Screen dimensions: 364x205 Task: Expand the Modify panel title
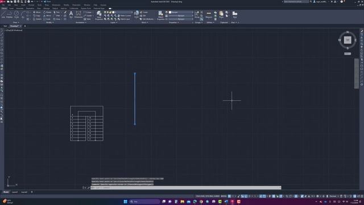click(49, 23)
